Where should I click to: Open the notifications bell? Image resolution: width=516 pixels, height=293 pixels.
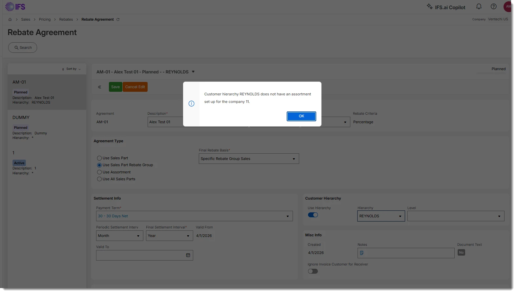[x=479, y=7]
